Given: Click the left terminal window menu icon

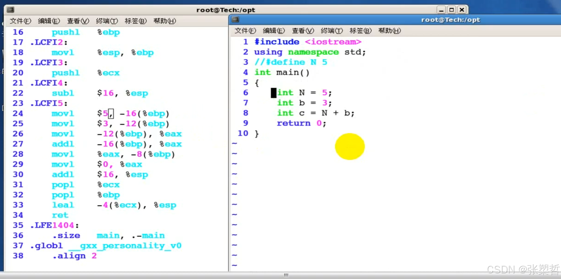Looking at the screenshot, I should [x=10, y=10].
